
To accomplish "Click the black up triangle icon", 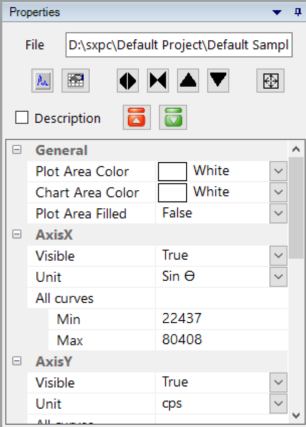I will click(188, 81).
